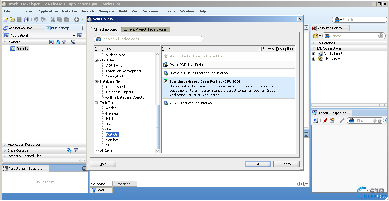Click the Help button in New Gallery
This screenshot has height=201, width=389.
pos(103,164)
